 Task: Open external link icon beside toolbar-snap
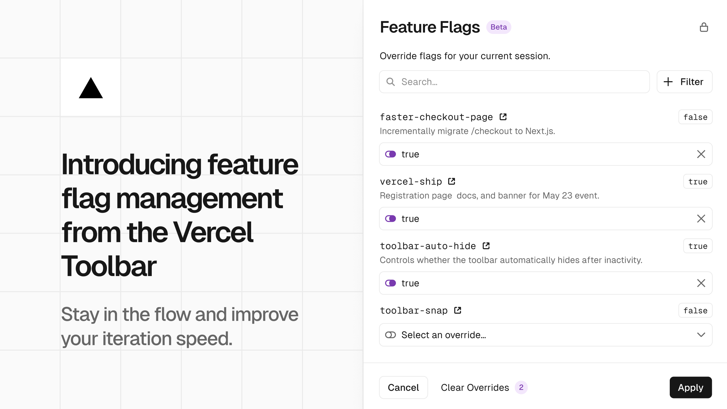tap(458, 311)
